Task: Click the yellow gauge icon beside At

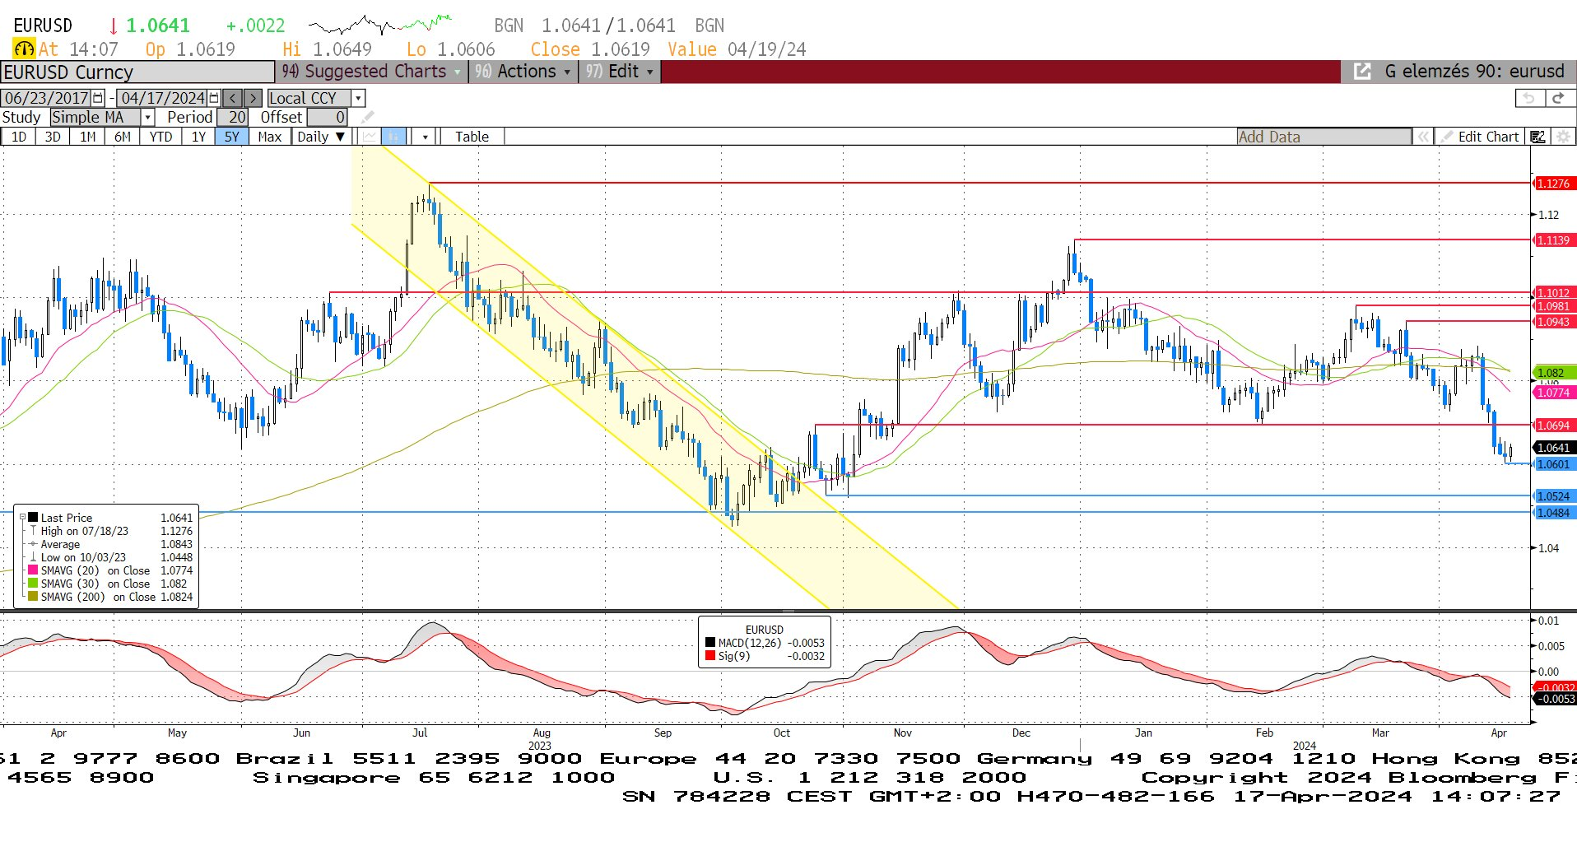Action: pos(24,49)
